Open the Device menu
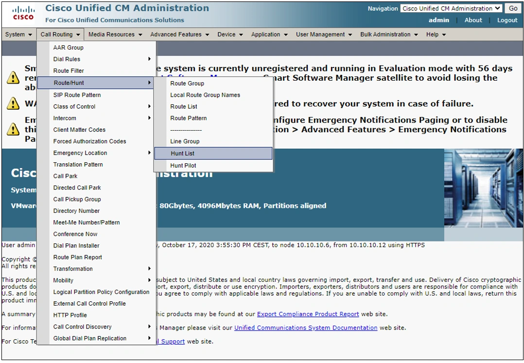 tap(230, 35)
